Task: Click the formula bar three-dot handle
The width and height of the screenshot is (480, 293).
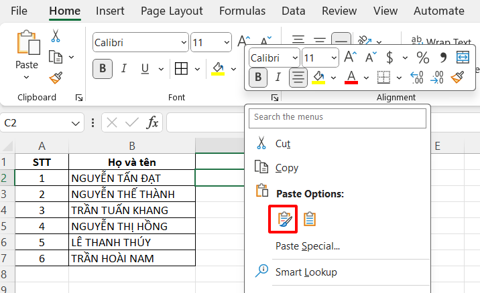Action: 93,123
